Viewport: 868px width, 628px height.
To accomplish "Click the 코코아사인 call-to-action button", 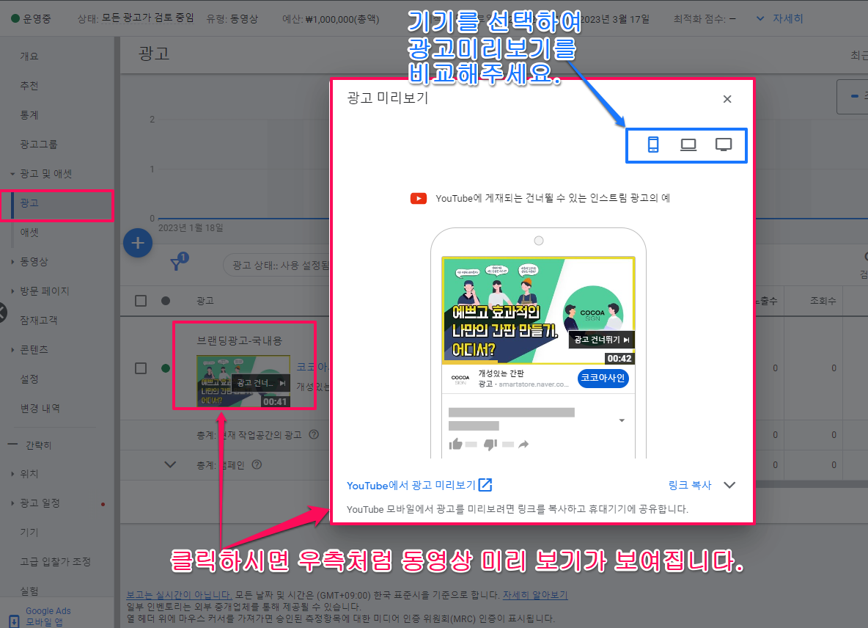I will click(x=603, y=379).
